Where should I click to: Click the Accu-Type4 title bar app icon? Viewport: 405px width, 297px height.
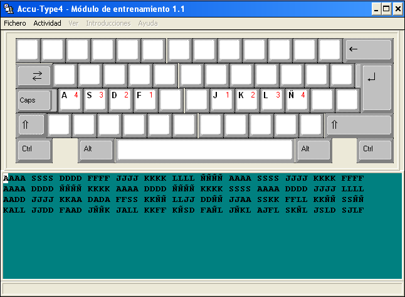pos(9,9)
